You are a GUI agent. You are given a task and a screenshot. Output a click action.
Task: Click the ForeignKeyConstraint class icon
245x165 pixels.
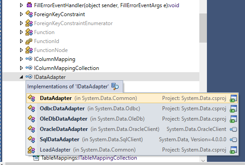[x=29, y=14]
